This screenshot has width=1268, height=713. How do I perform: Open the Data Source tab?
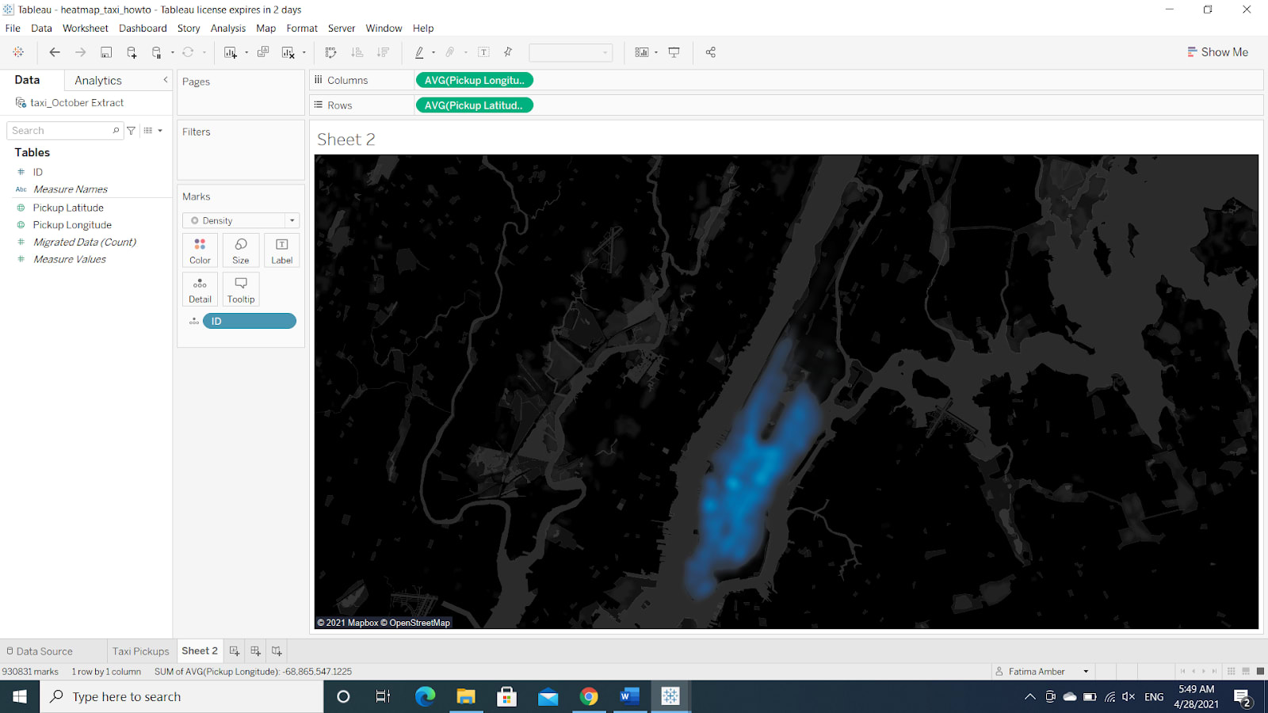(40, 651)
